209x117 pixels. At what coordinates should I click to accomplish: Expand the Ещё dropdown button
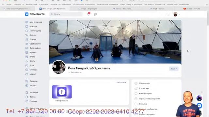tap(174, 69)
